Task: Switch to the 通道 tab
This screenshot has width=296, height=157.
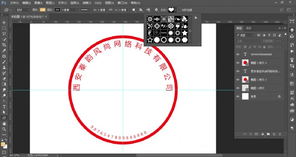Action: tap(248, 28)
